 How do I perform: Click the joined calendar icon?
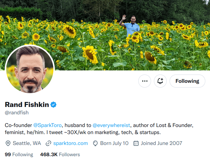136,143
